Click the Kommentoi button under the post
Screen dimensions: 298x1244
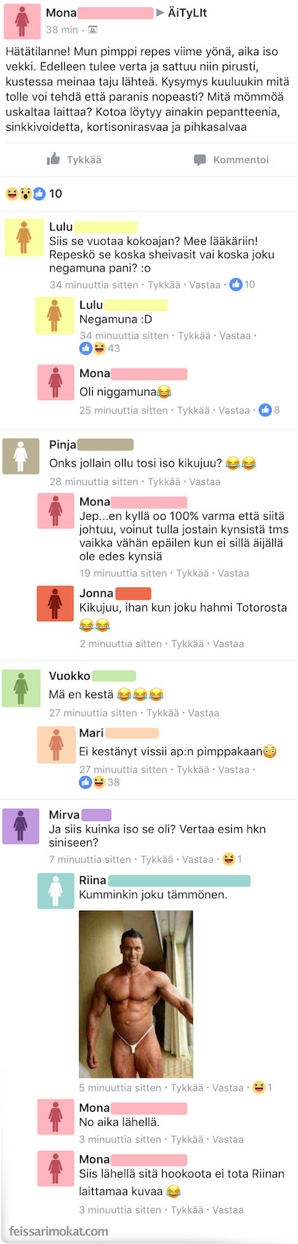(x=231, y=160)
